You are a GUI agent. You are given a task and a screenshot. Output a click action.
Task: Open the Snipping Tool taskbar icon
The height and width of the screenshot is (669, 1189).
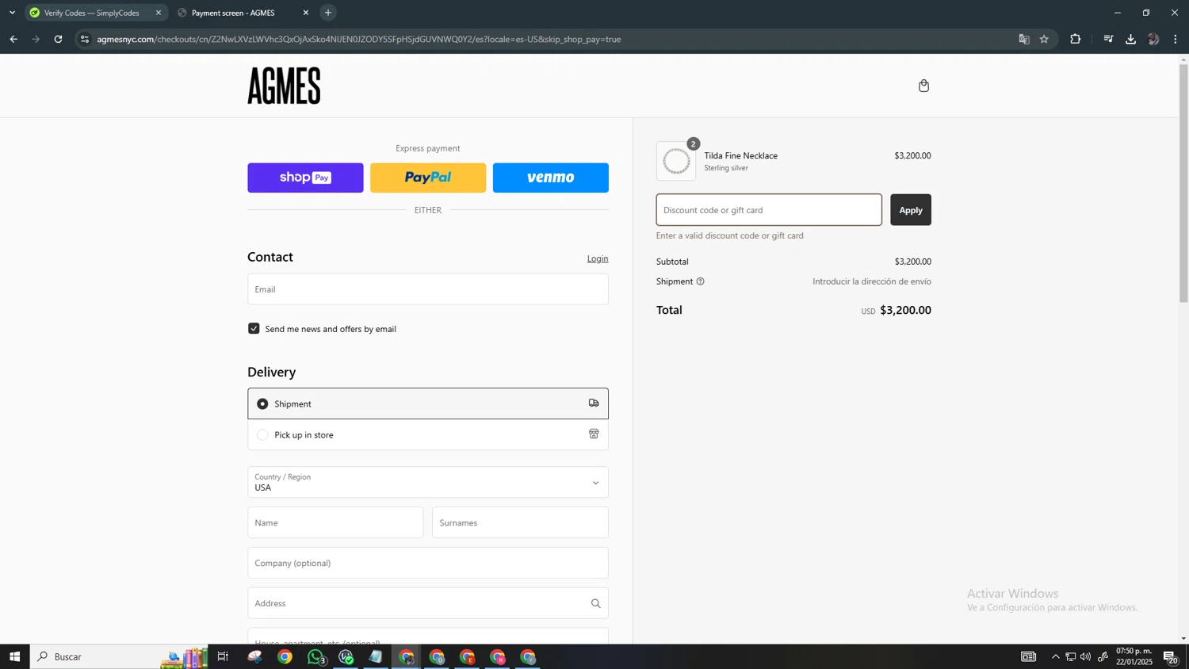[x=254, y=656]
